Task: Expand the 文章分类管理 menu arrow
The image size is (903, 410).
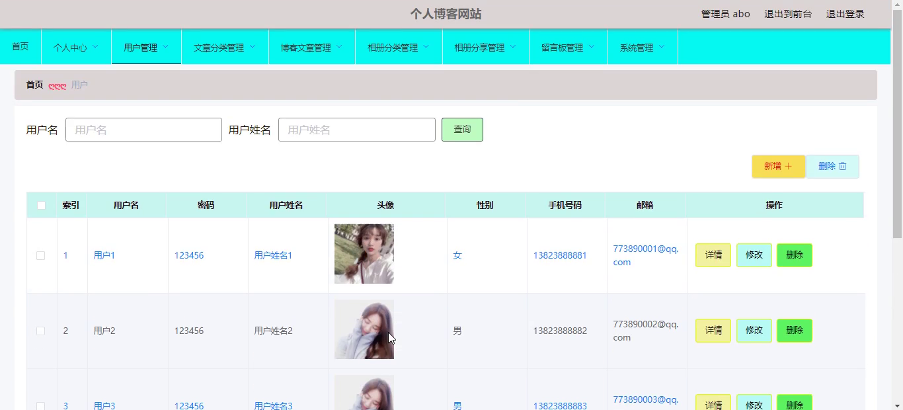Action: (x=252, y=46)
